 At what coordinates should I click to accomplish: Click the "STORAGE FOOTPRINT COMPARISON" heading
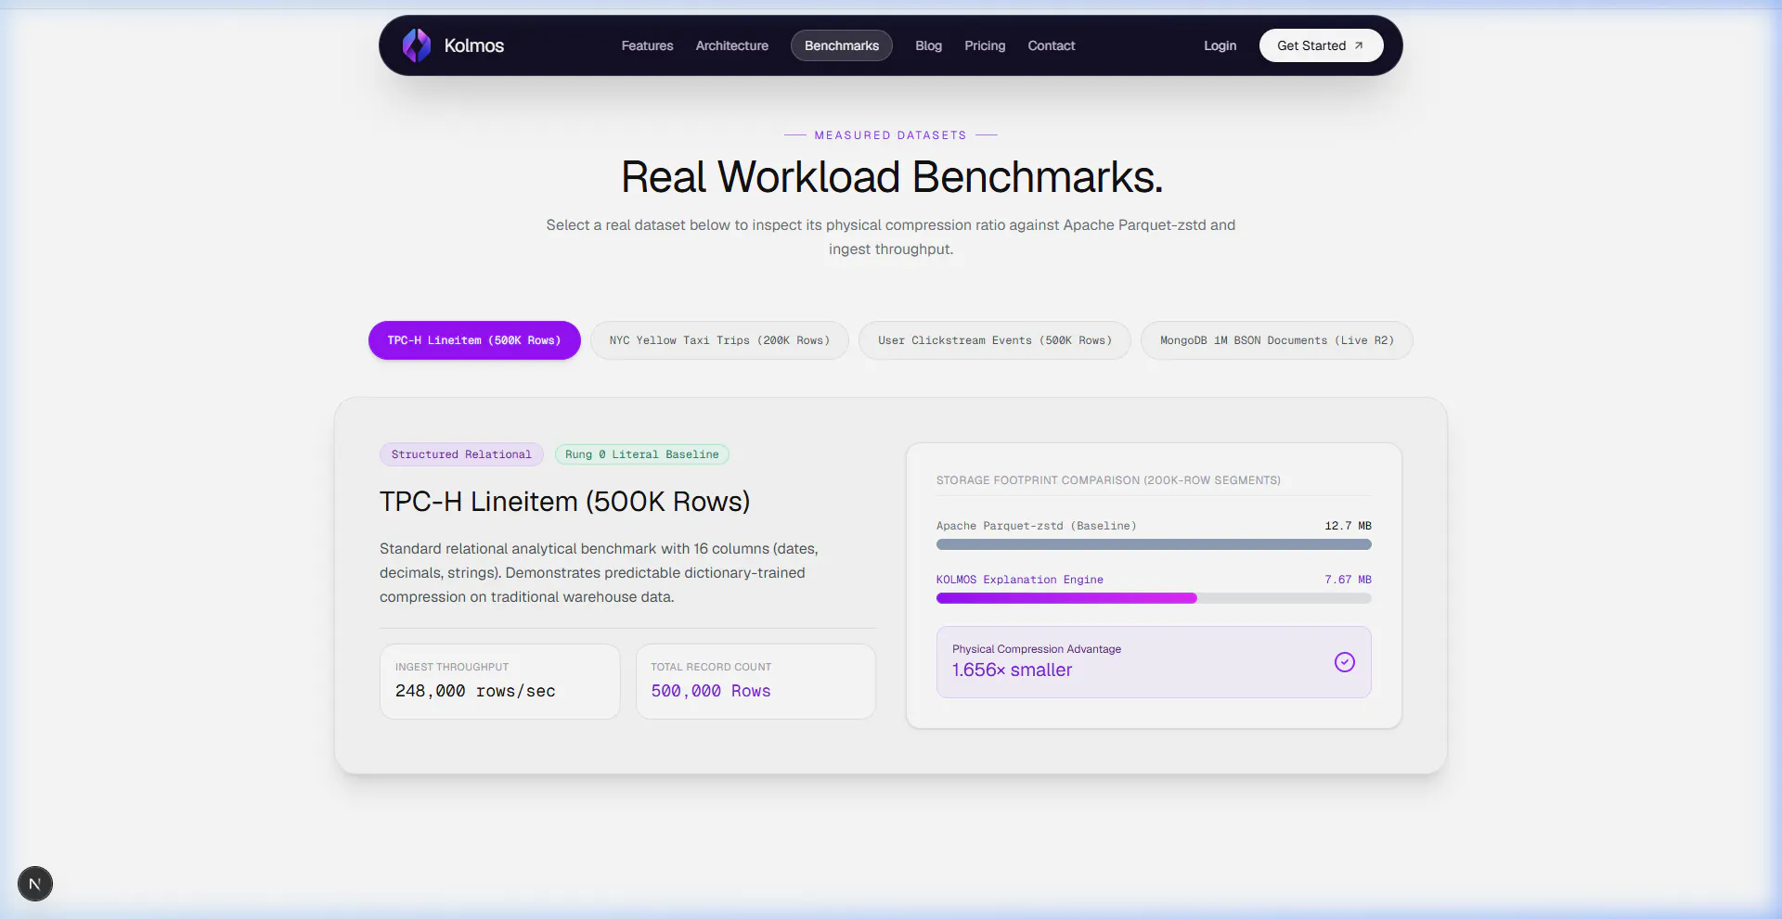click(1108, 480)
